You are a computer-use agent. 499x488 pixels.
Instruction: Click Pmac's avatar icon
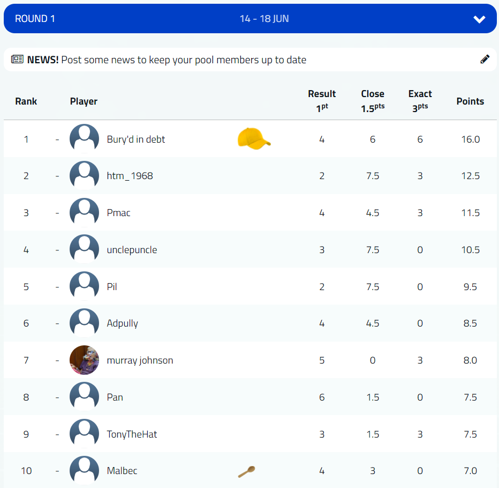84,212
